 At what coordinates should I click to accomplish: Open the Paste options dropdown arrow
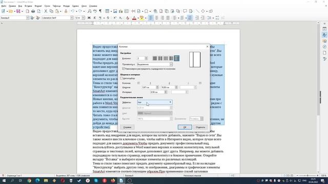(x=60, y=11)
